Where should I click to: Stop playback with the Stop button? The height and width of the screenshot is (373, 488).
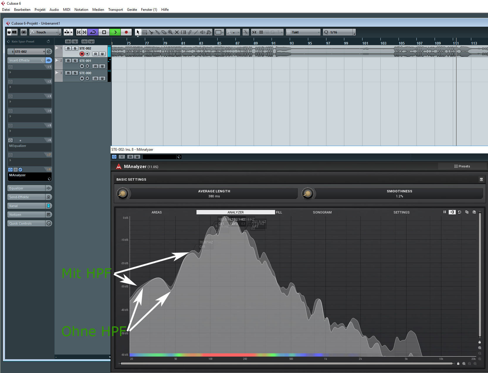(104, 32)
